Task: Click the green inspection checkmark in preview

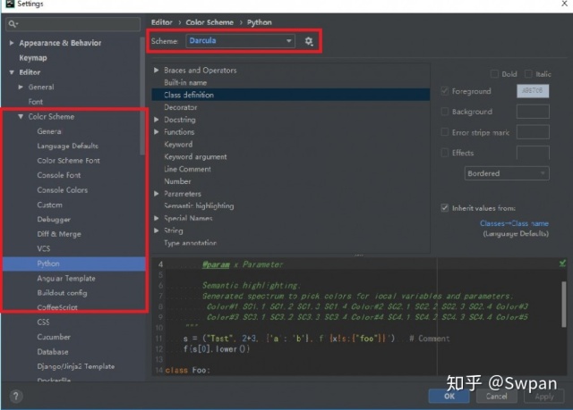Action: pyautogui.click(x=562, y=264)
